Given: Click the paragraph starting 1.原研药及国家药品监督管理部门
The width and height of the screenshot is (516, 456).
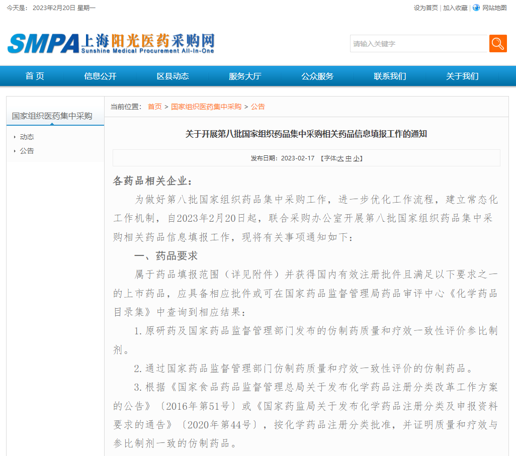Looking at the screenshot, I should coord(305,340).
